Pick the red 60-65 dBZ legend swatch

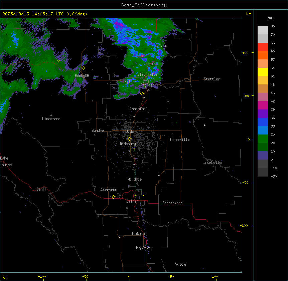263,47
